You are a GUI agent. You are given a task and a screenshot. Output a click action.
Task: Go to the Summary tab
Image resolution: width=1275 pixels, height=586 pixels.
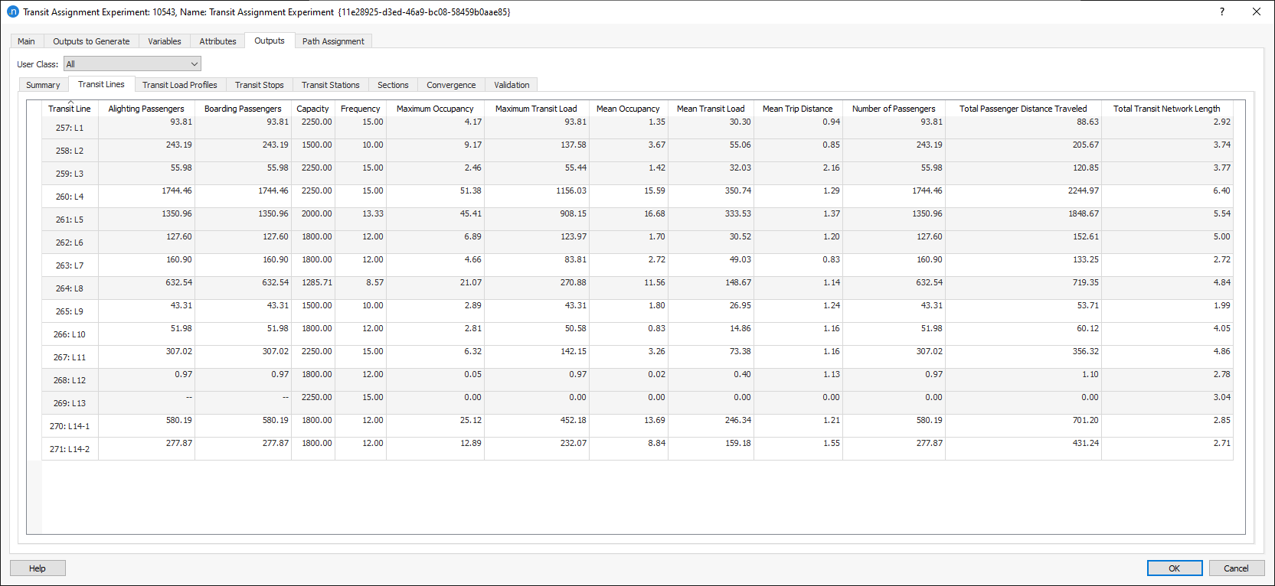[x=43, y=85]
